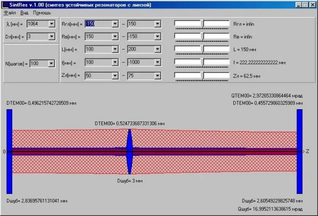Image resolution: width=318 pixels, height=216 pixels.
Task: Click the Rгл slider thumb
Action: [203, 24]
